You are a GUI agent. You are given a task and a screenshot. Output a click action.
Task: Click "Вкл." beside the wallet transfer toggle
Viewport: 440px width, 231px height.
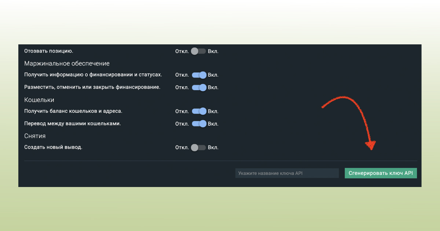(214, 124)
